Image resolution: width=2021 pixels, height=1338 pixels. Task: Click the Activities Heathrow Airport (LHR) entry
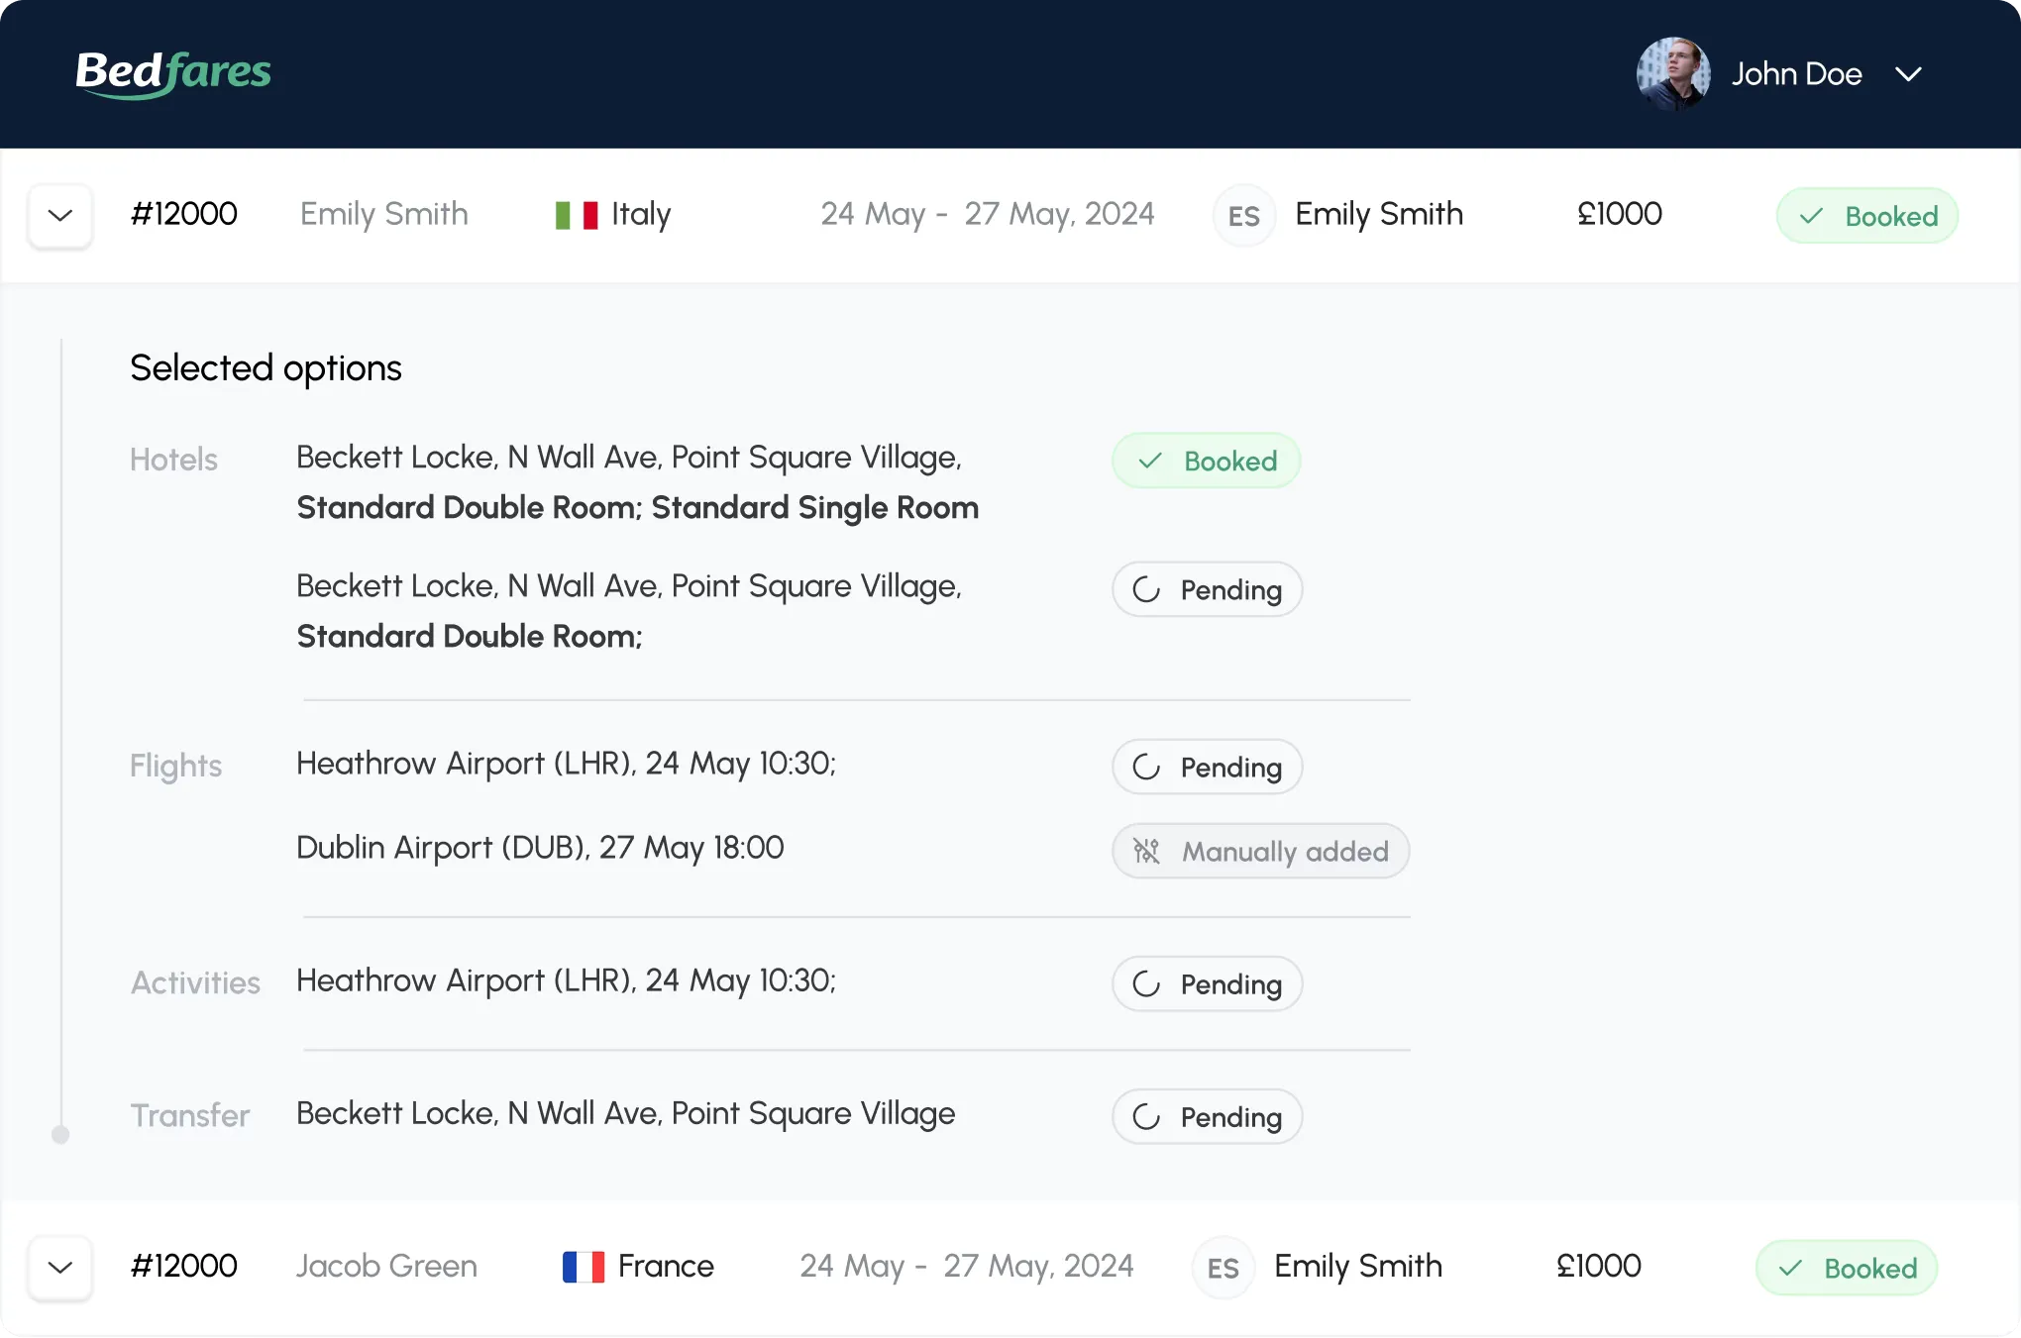[566, 980]
